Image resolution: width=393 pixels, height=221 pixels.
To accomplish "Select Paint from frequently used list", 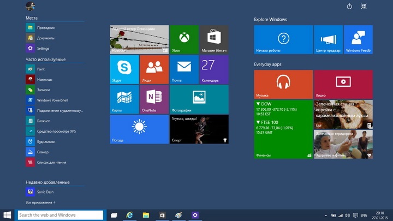I will pos(41,69).
